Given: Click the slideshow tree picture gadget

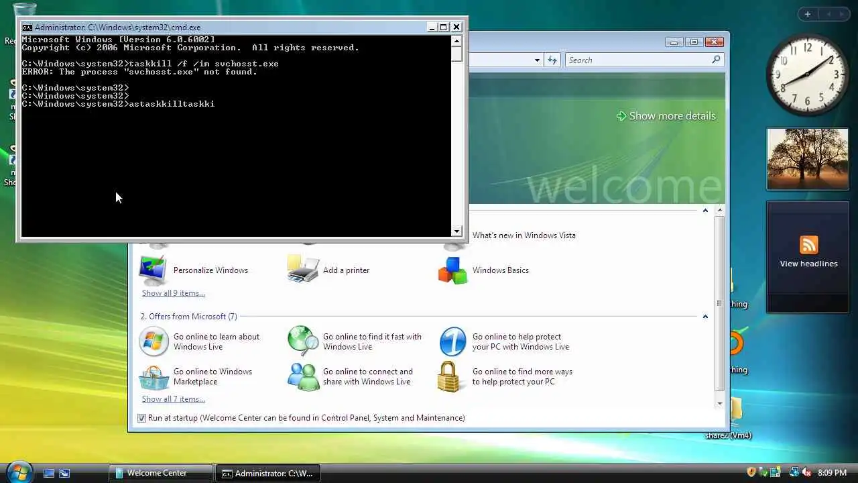Looking at the screenshot, I should pos(808,159).
